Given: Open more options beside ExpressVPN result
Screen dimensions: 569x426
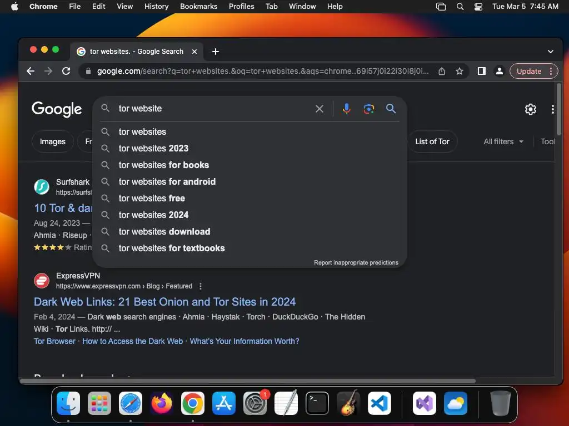Looking at the screenshot, I should click(x=200, y=286).
